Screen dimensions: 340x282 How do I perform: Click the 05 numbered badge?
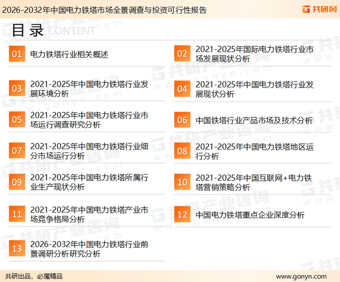click(17, 120)
